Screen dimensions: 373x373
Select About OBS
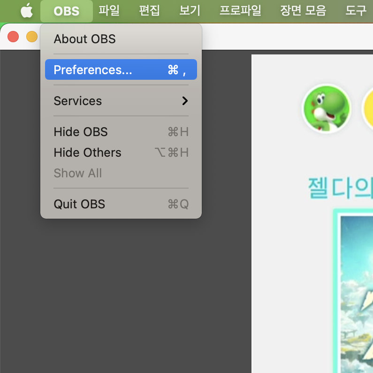pyautogui.click(x=121, y=39)
